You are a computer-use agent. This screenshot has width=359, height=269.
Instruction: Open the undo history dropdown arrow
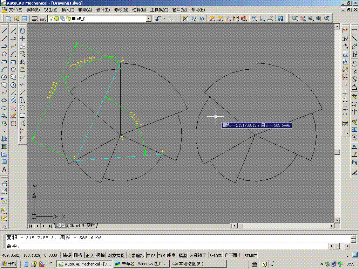[x=165, y=19]
